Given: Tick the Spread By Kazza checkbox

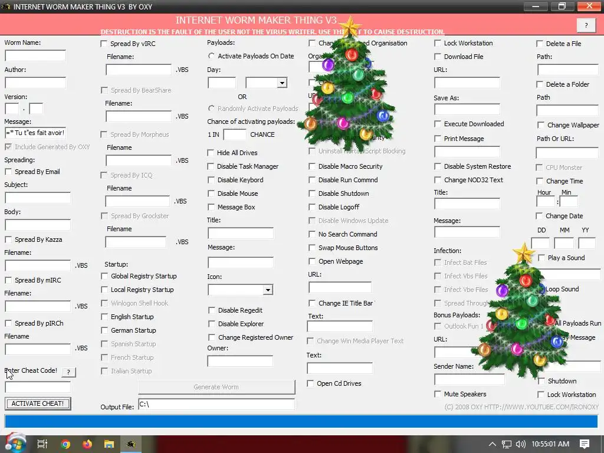Looking at the screenshot, I should pyautogui.click(x=8, y=239).
